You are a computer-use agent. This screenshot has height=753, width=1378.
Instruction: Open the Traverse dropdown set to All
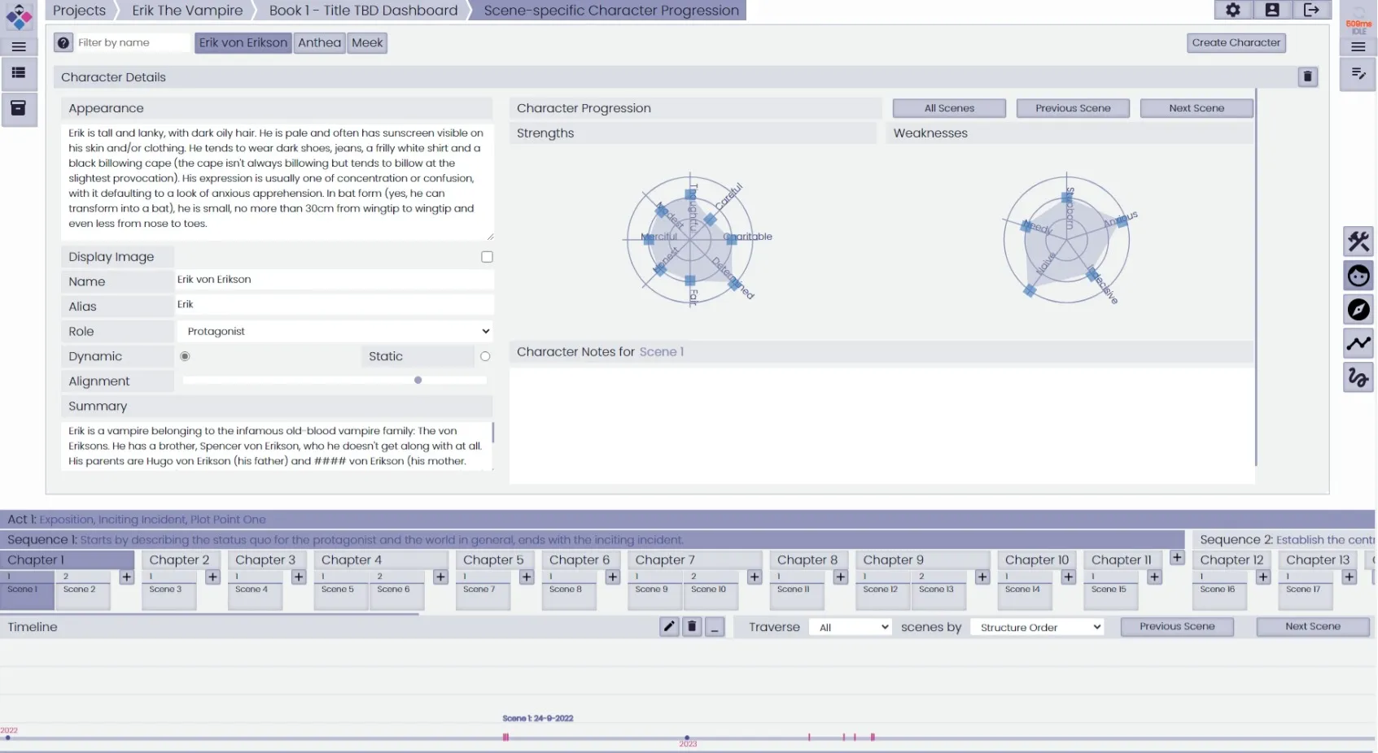pos(851,627)
